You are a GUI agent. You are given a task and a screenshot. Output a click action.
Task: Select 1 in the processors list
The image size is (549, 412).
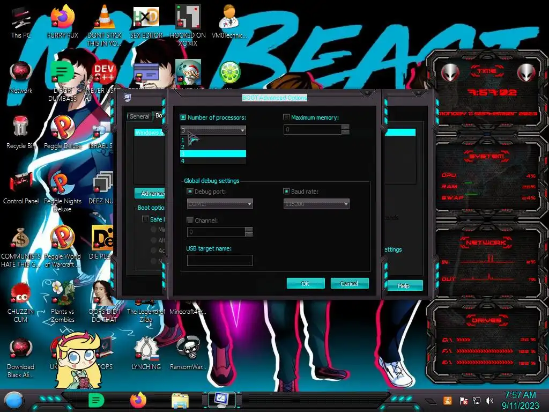coord(213,140)
